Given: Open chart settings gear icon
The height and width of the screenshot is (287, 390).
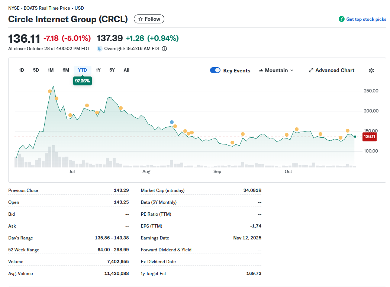Looking at the screenshot, I should click(x=371, y=71).
